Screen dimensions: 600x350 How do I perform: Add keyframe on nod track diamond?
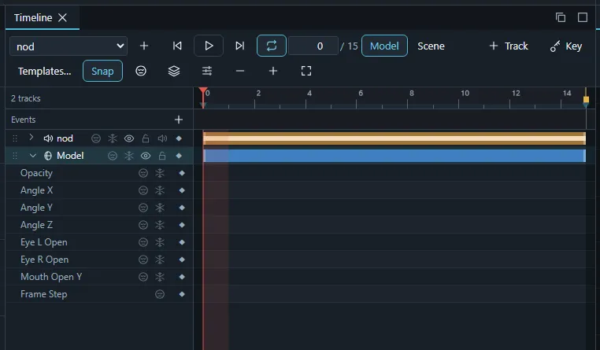pyautogui.click(x=179, y=138)
